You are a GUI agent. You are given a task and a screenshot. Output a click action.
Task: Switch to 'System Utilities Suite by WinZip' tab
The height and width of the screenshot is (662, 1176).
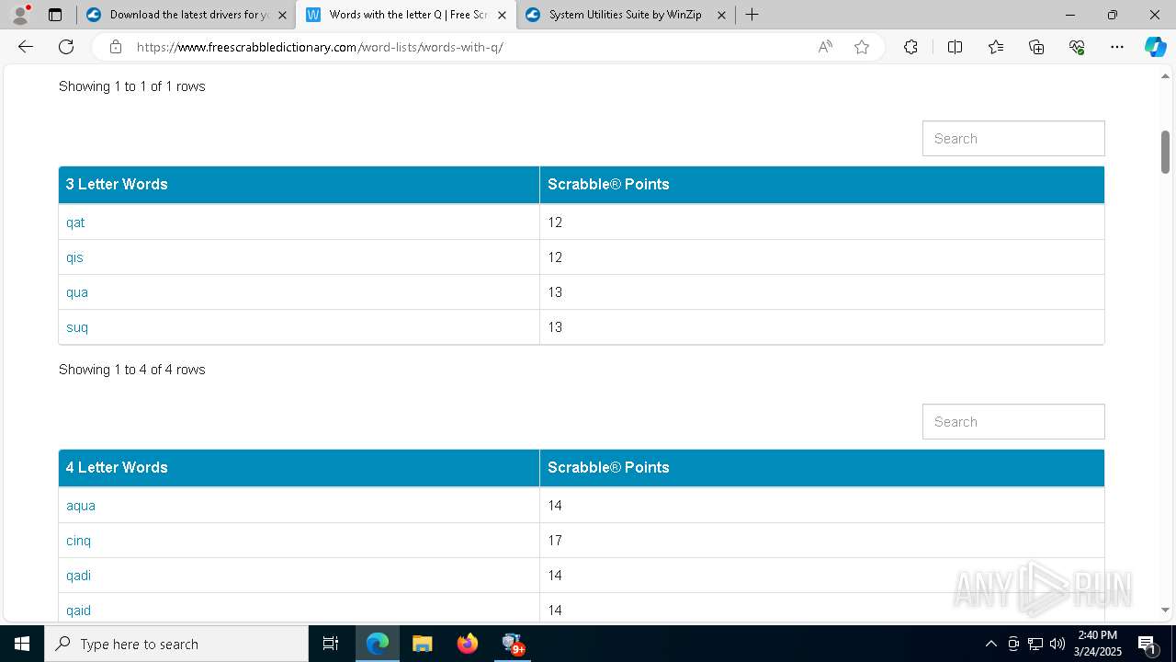[x=625, y=15]
